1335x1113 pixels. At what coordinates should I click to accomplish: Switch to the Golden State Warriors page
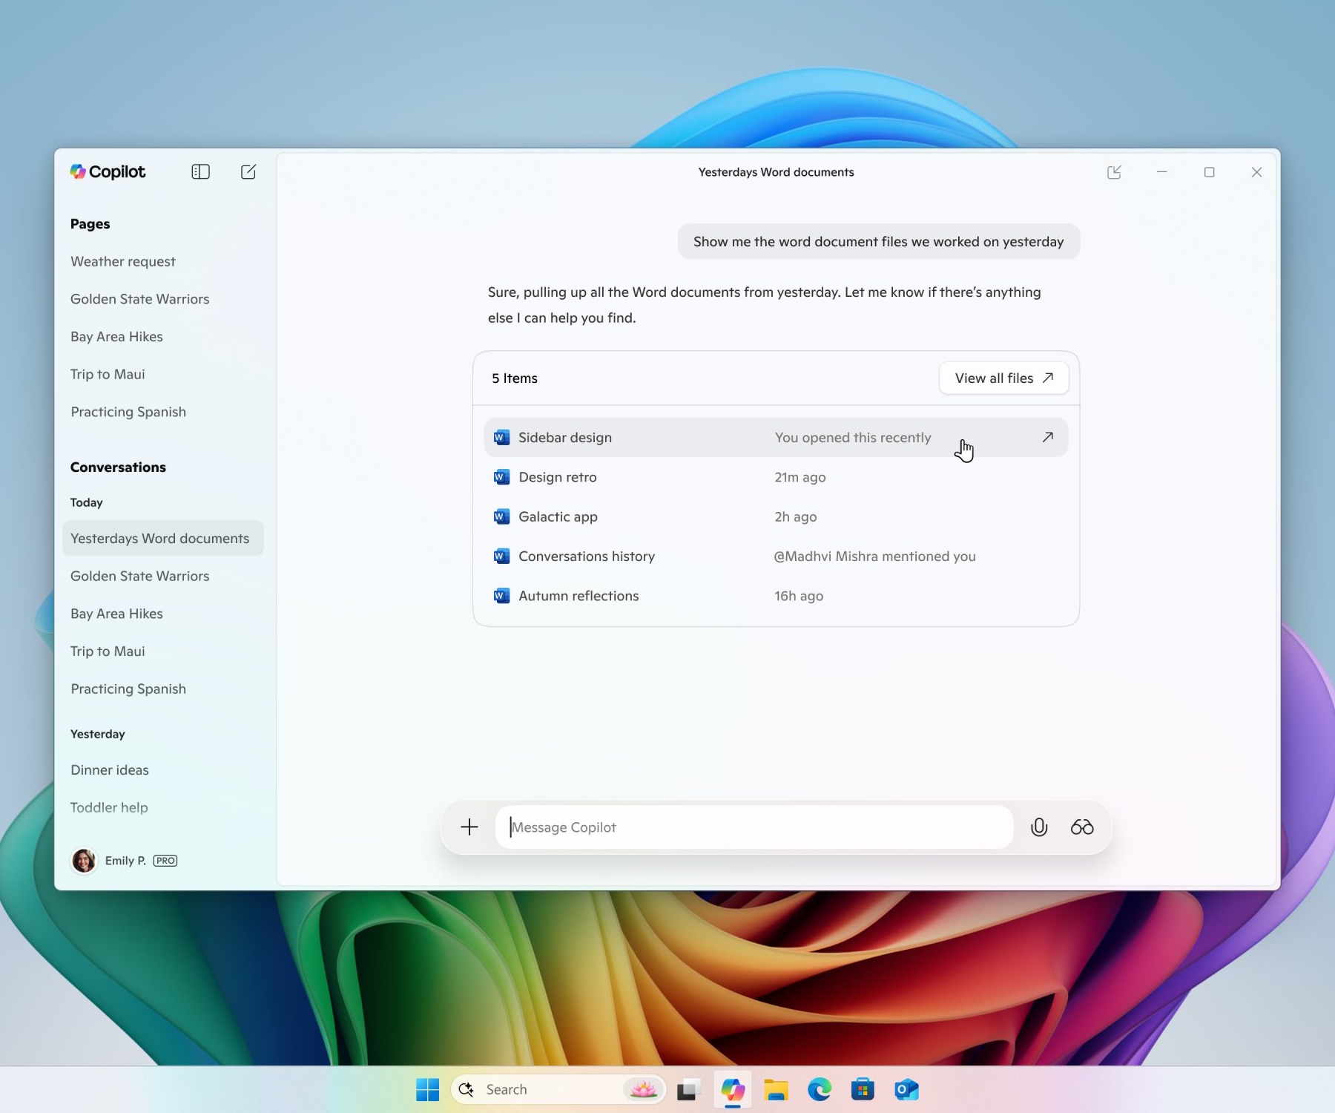click(139, 299)
